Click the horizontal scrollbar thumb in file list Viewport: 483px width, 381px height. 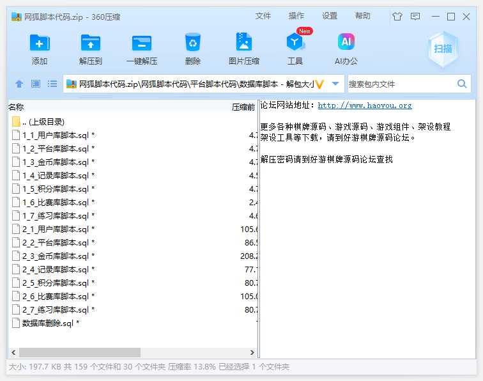(80, 352)
